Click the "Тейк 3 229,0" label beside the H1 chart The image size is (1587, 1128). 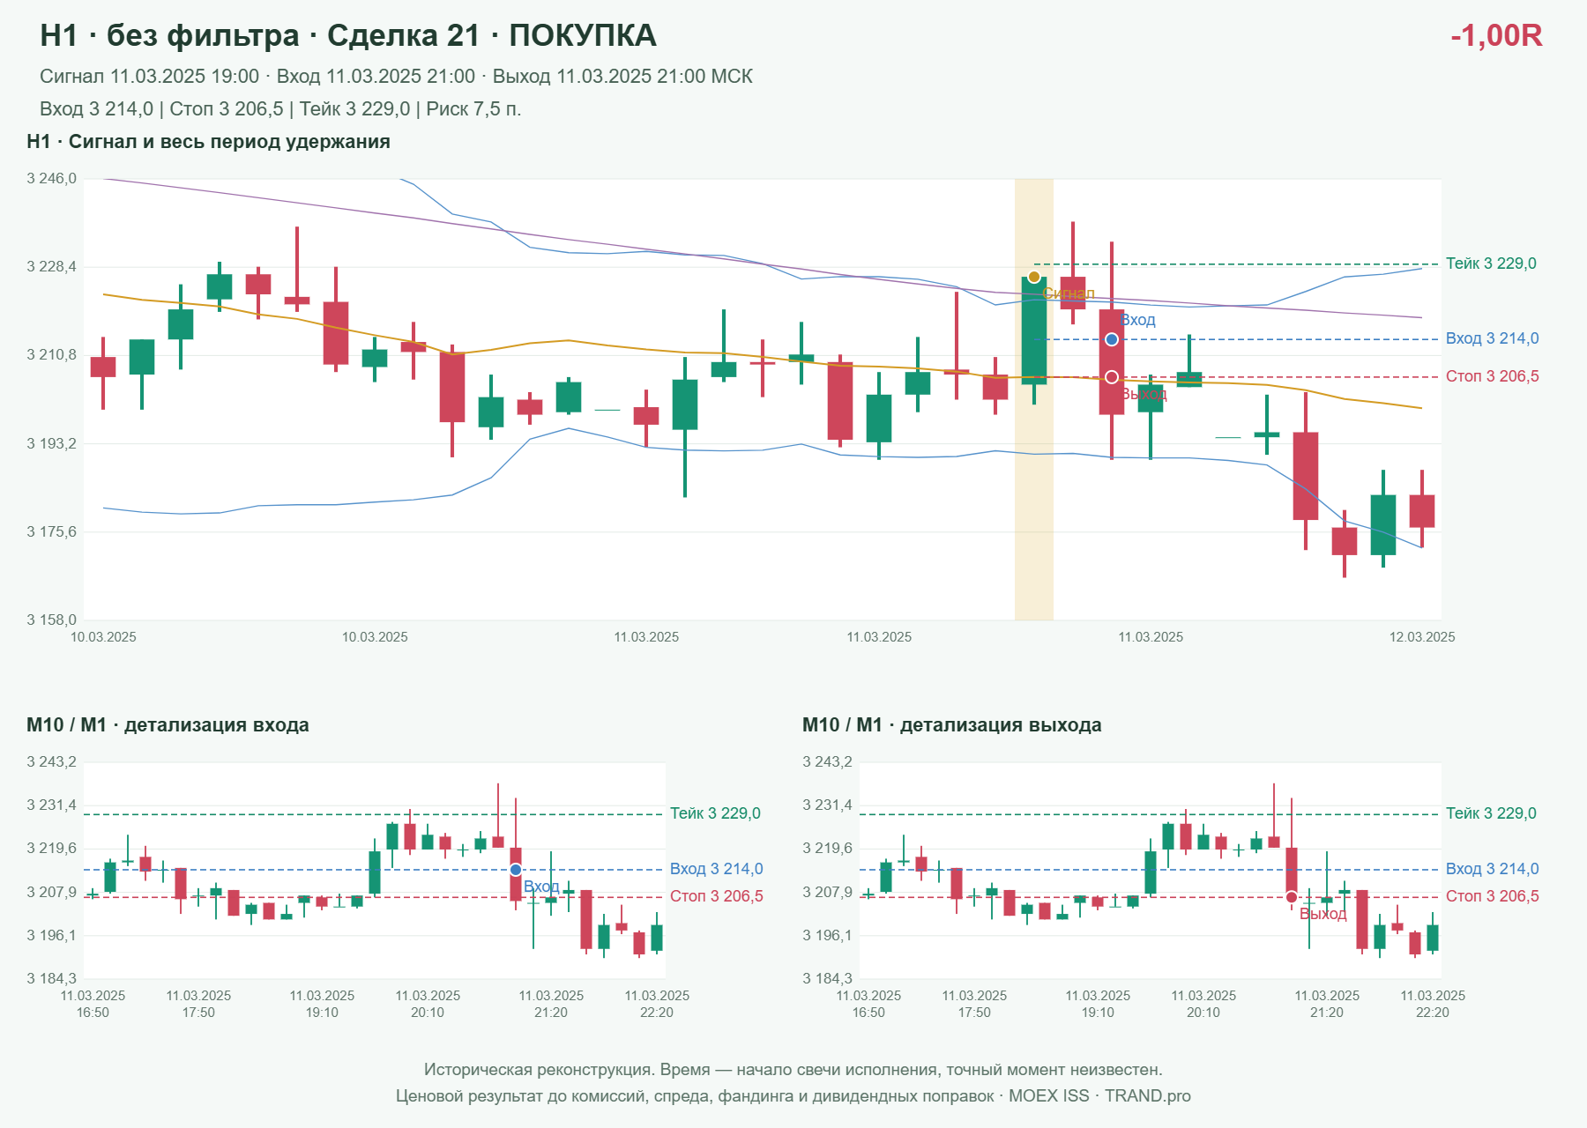[1491, 263]
